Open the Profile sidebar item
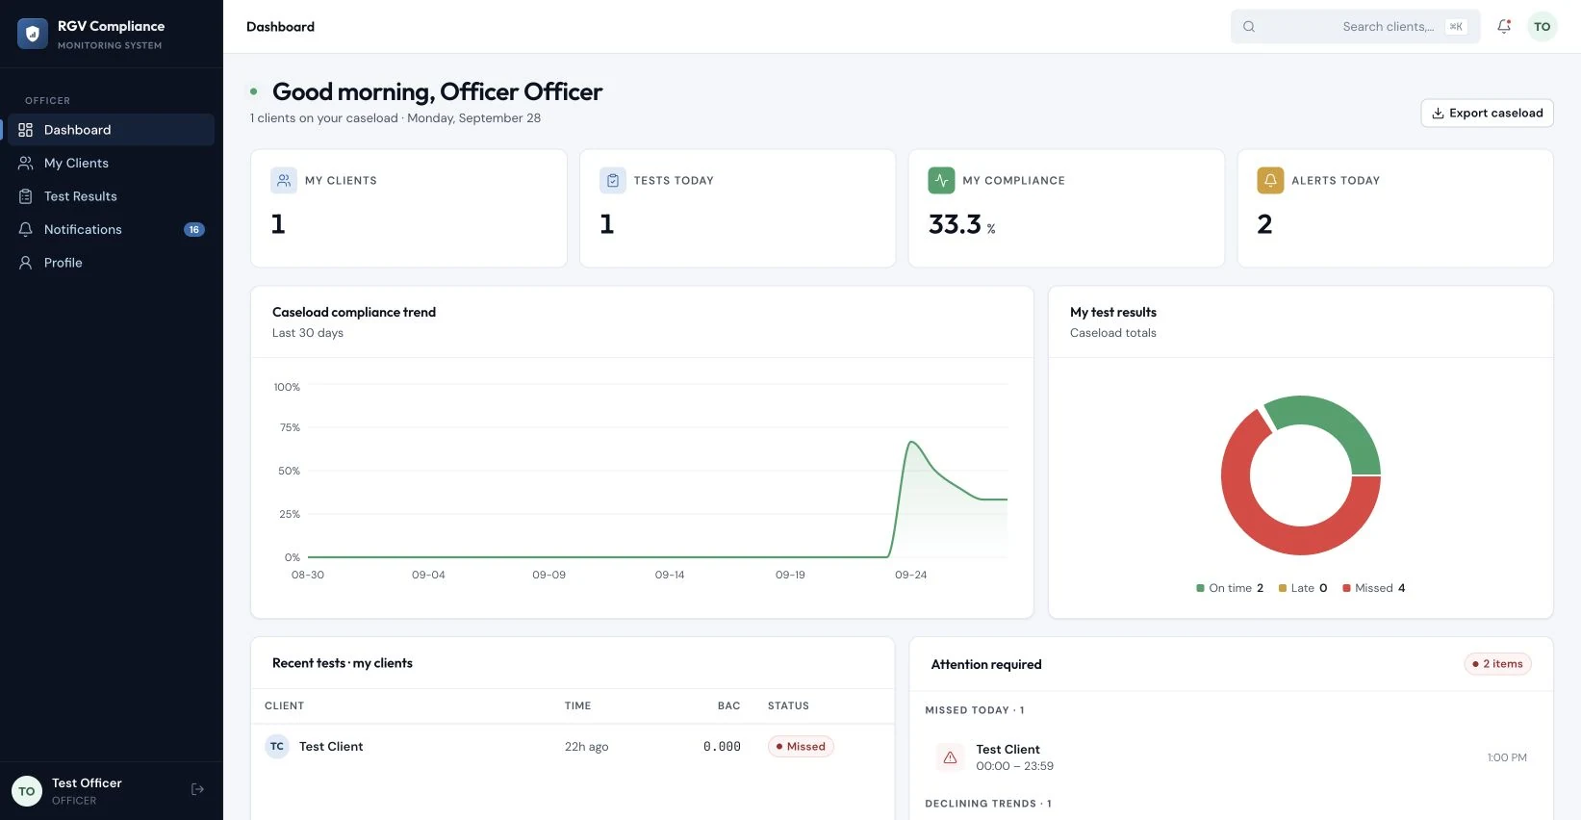The width and height of the screenshot is (1581, 820). point(112,263)
